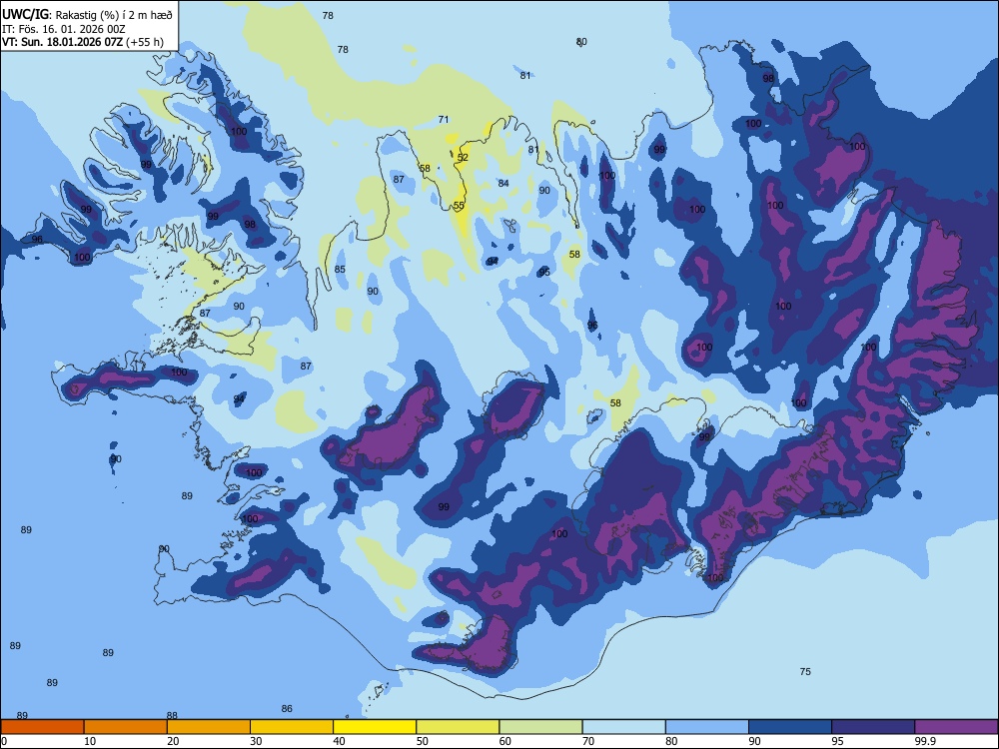Click the '85' humidity value on the map
This screenshot has height=749, width=999.
point(340,269)
